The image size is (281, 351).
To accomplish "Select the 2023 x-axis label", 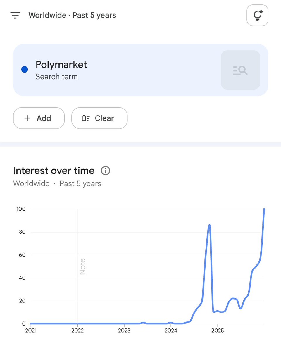I will tap(124, 331).
